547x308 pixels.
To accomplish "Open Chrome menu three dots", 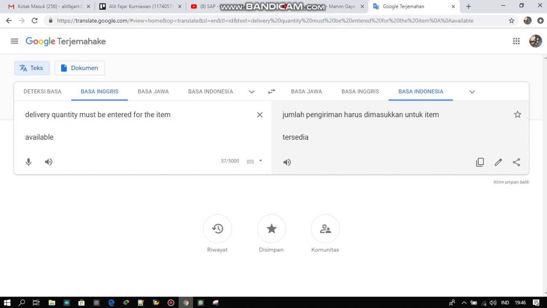I will coord(541,21).
